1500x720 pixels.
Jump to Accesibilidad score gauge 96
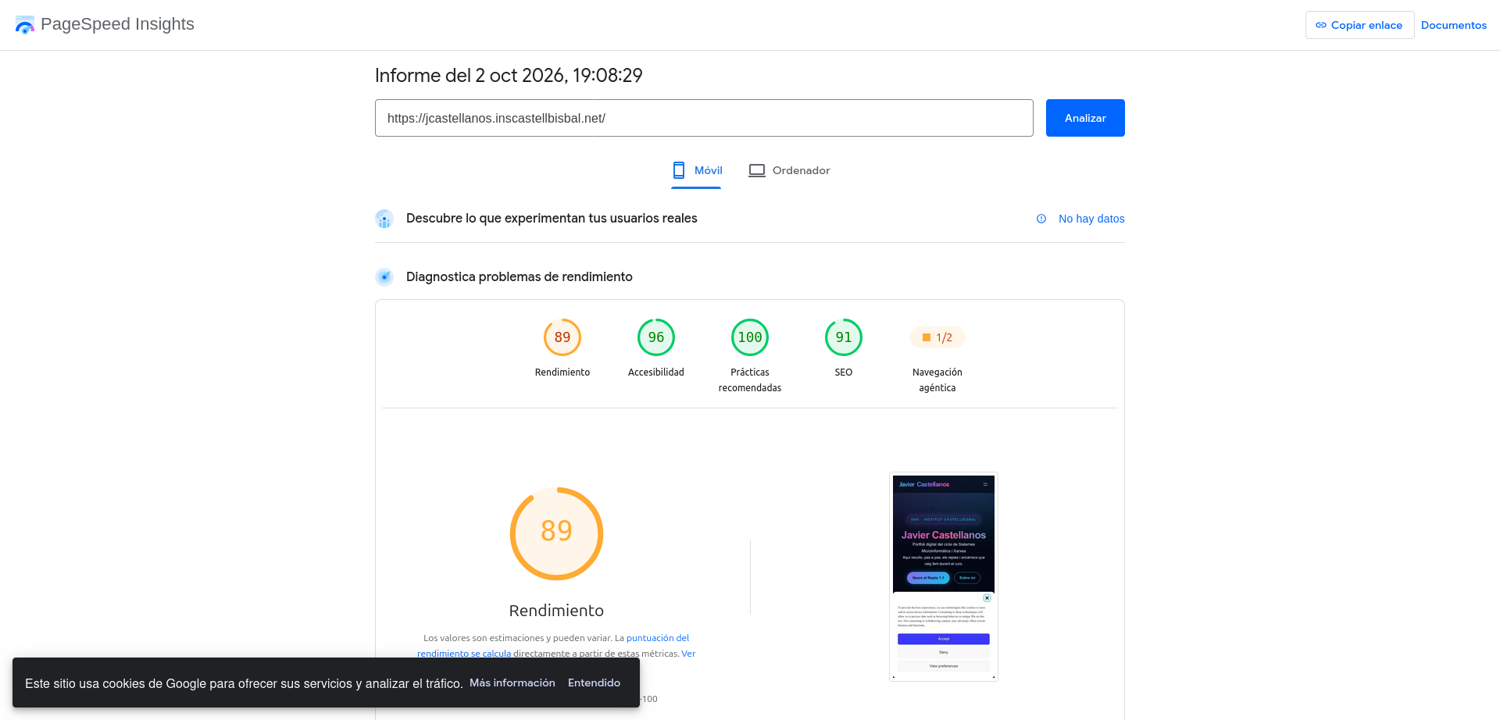point(656,337)
